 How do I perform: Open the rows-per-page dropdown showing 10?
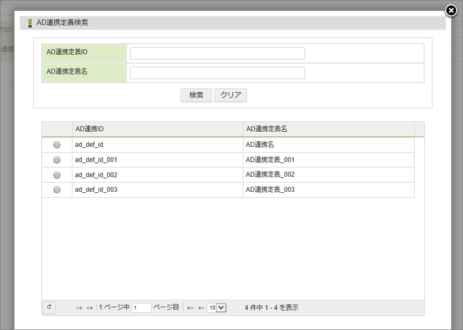tap(217, 307)
